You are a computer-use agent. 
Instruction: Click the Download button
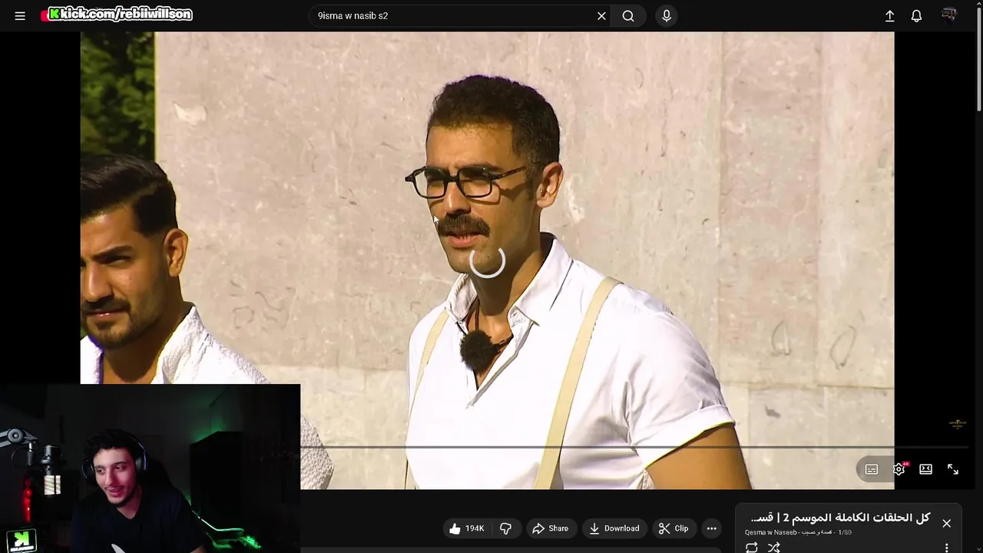tap(614, 528)
